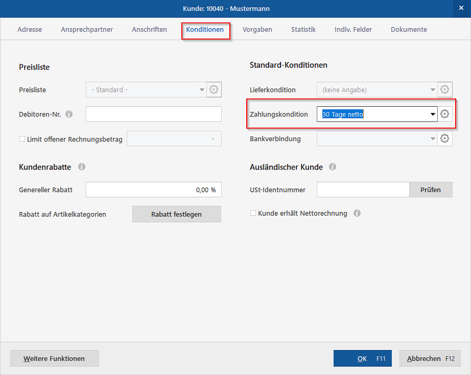Viewport: 471px width, 375px height.
Task: Open the Bankverbindung dropdown
Action: (x=433, y=139)
